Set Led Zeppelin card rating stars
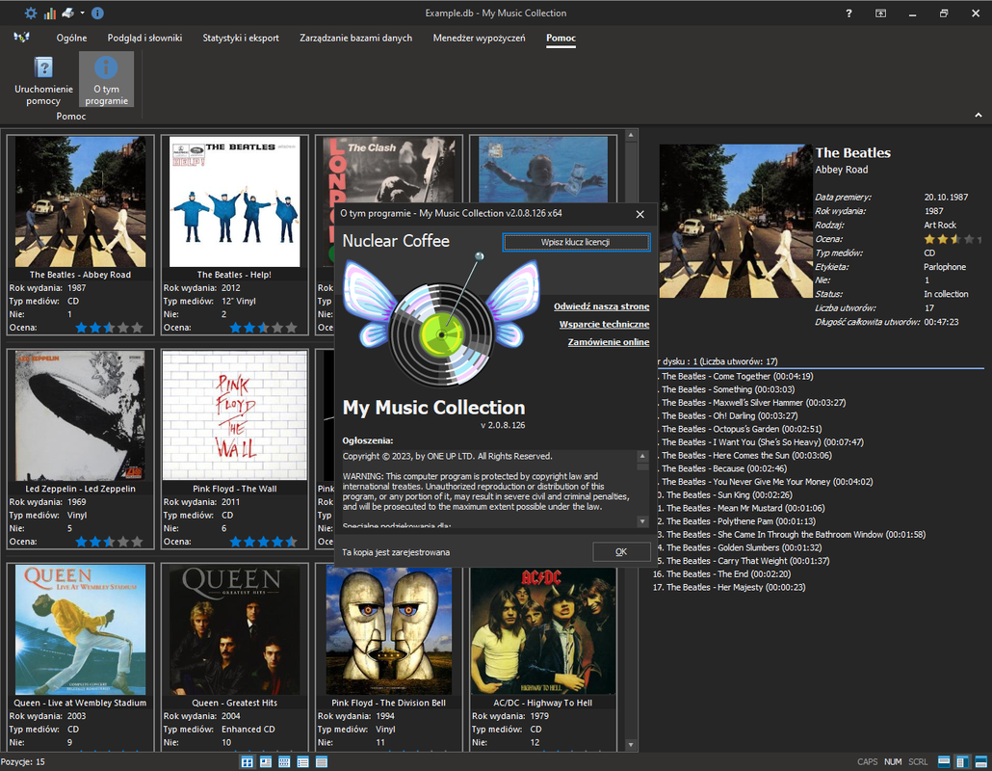Viewport: 992px width, 771px height. [109, 542]
